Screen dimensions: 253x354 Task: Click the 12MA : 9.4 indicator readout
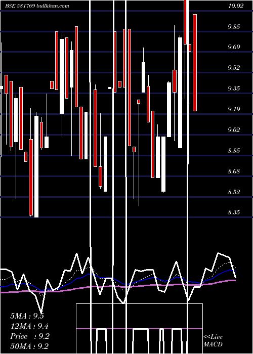(x=29, y=326)
